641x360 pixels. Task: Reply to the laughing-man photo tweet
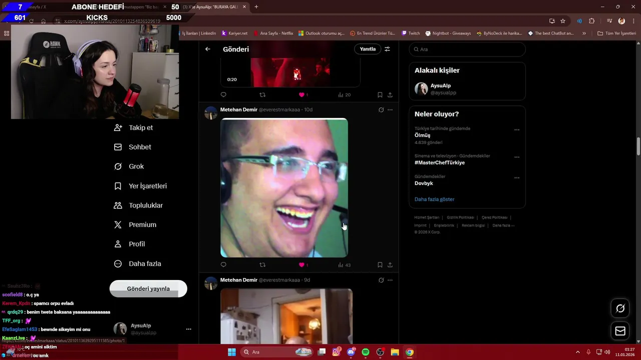[x=223, y=265]
